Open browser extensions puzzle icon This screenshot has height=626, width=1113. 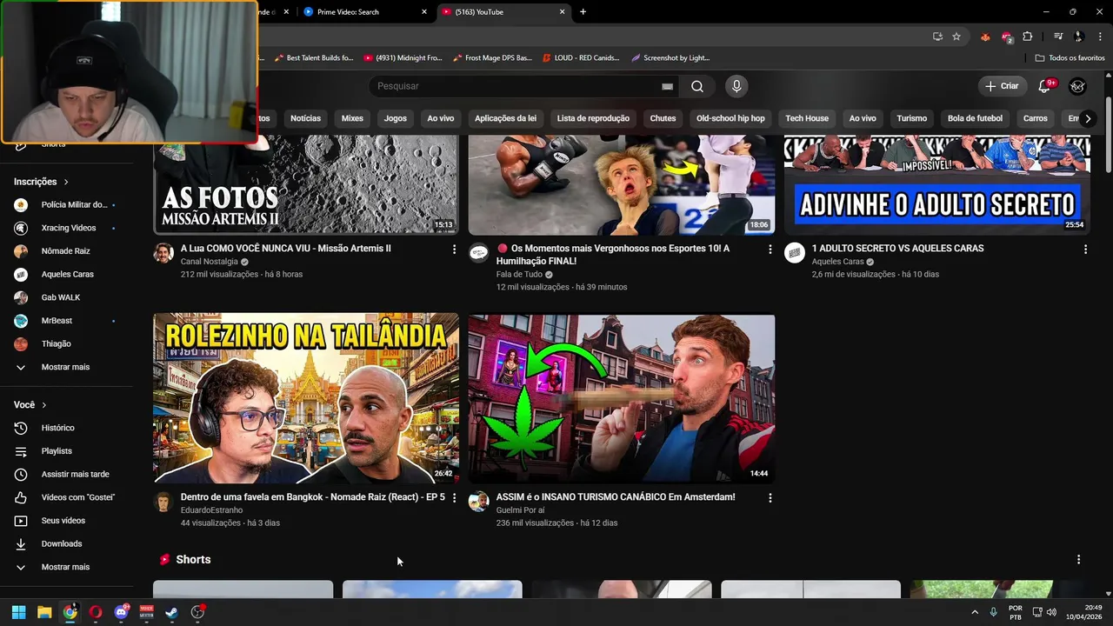[1027, 37]
